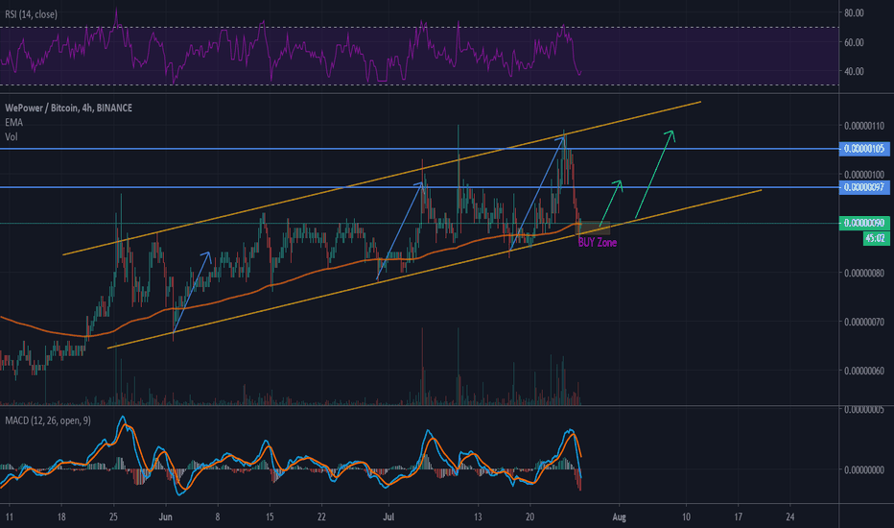Viewport: 894px width, 528px height.
Task: Click the 0.00000097 blue price label
Action: 864,187
